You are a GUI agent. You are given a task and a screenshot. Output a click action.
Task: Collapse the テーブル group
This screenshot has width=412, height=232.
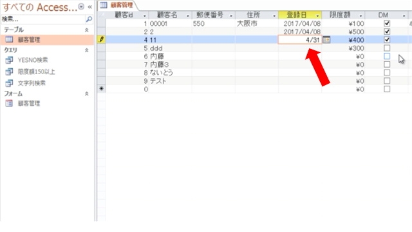pos(86,30)
